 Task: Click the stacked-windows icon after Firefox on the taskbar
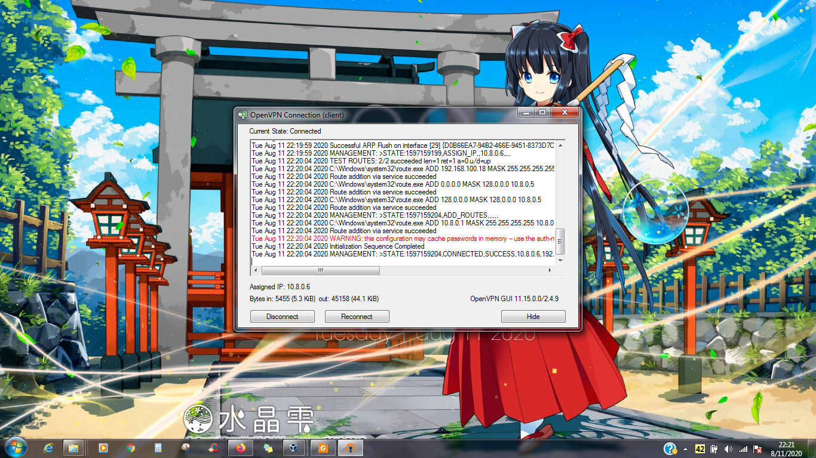(268, 448)
